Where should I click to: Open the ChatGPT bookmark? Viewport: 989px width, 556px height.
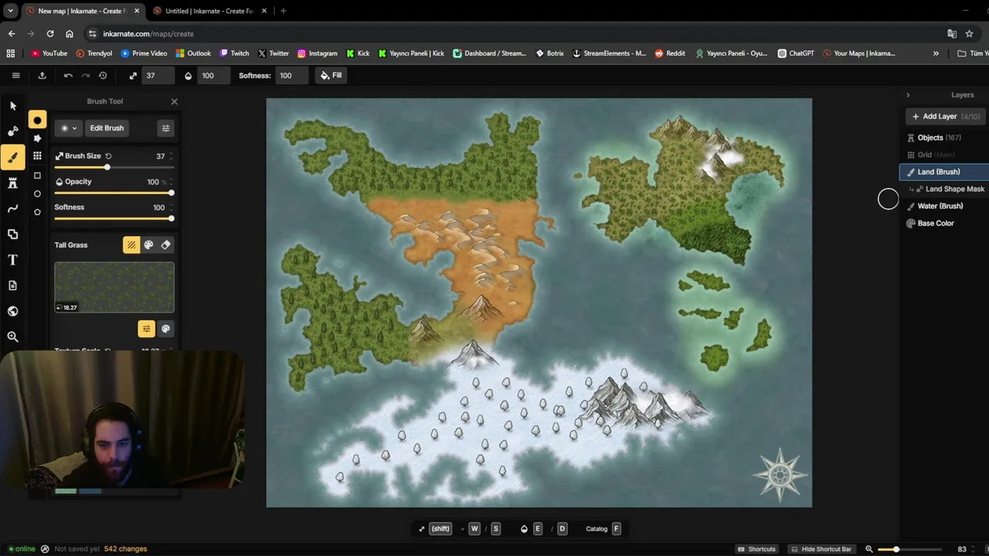[796, 53]
